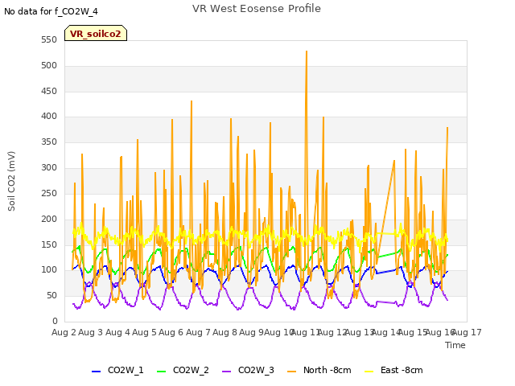Click the green CO2W_2 legend swatch
The width and height of the screenshot is (515, 386).
[x=161, y=372]
